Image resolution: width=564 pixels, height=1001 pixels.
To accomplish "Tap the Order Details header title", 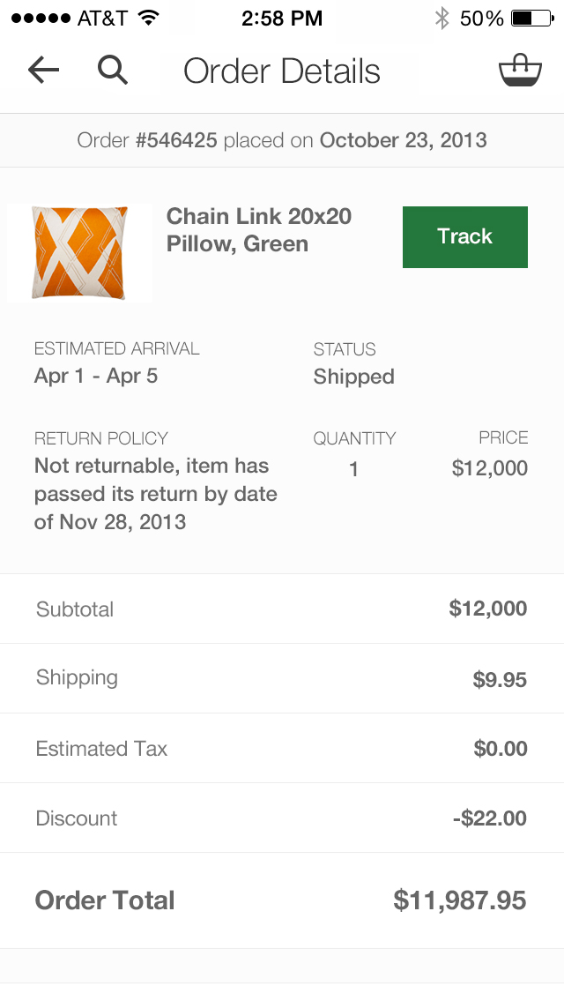I will [282, 71].
